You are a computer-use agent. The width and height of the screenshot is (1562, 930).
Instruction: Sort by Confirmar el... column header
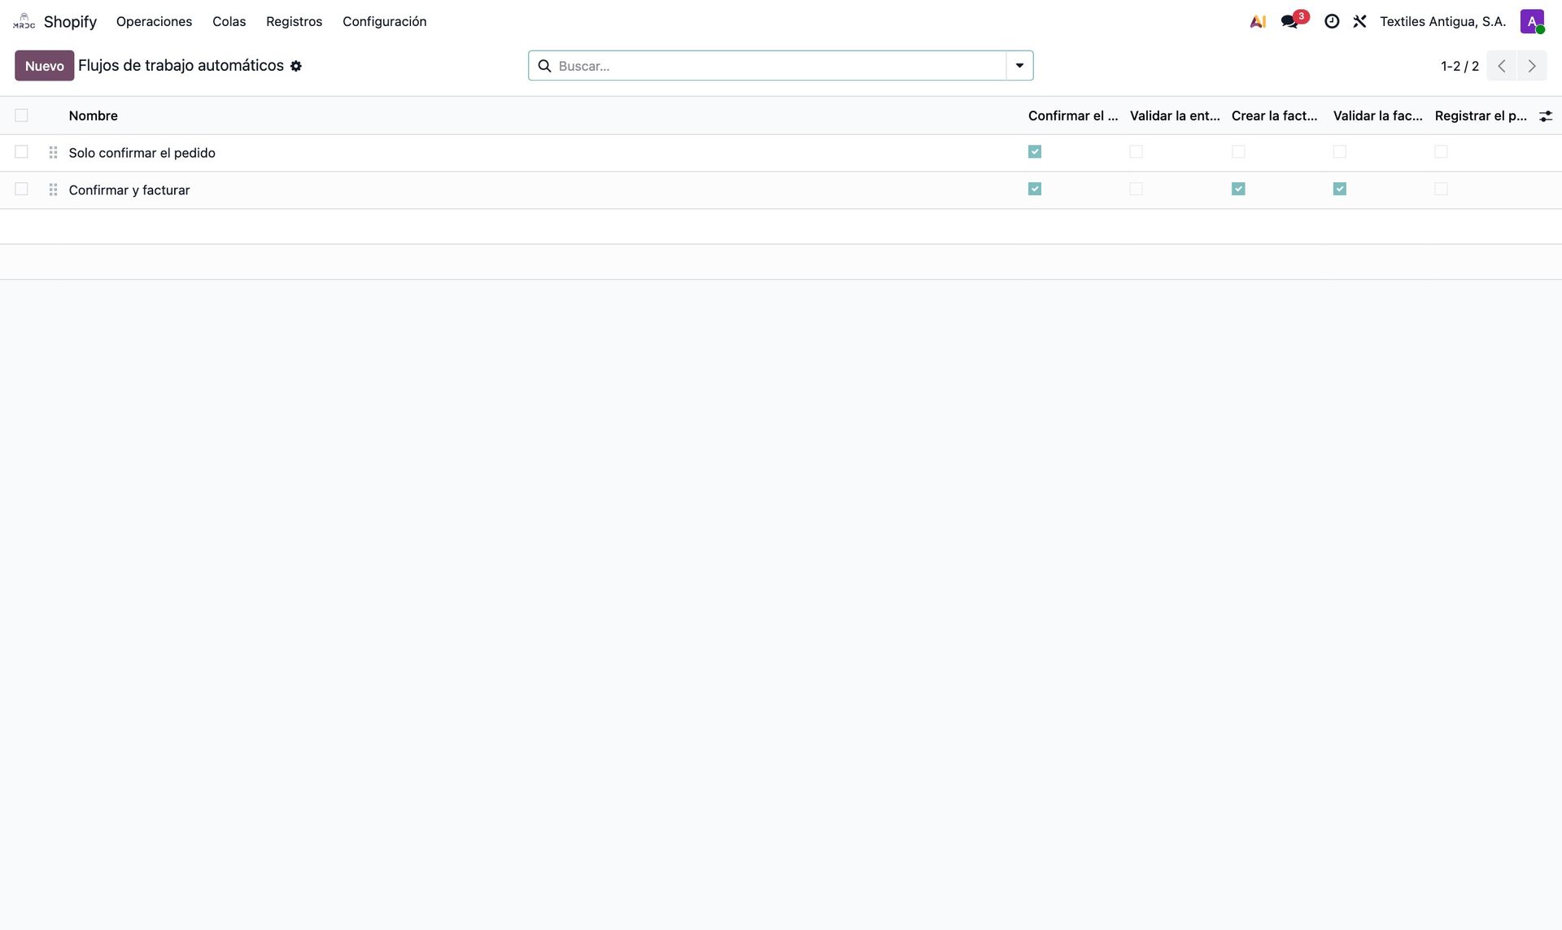coord(1073,116)
